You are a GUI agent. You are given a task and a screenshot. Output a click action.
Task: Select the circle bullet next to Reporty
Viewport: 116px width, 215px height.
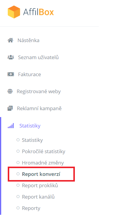point(18,208)
